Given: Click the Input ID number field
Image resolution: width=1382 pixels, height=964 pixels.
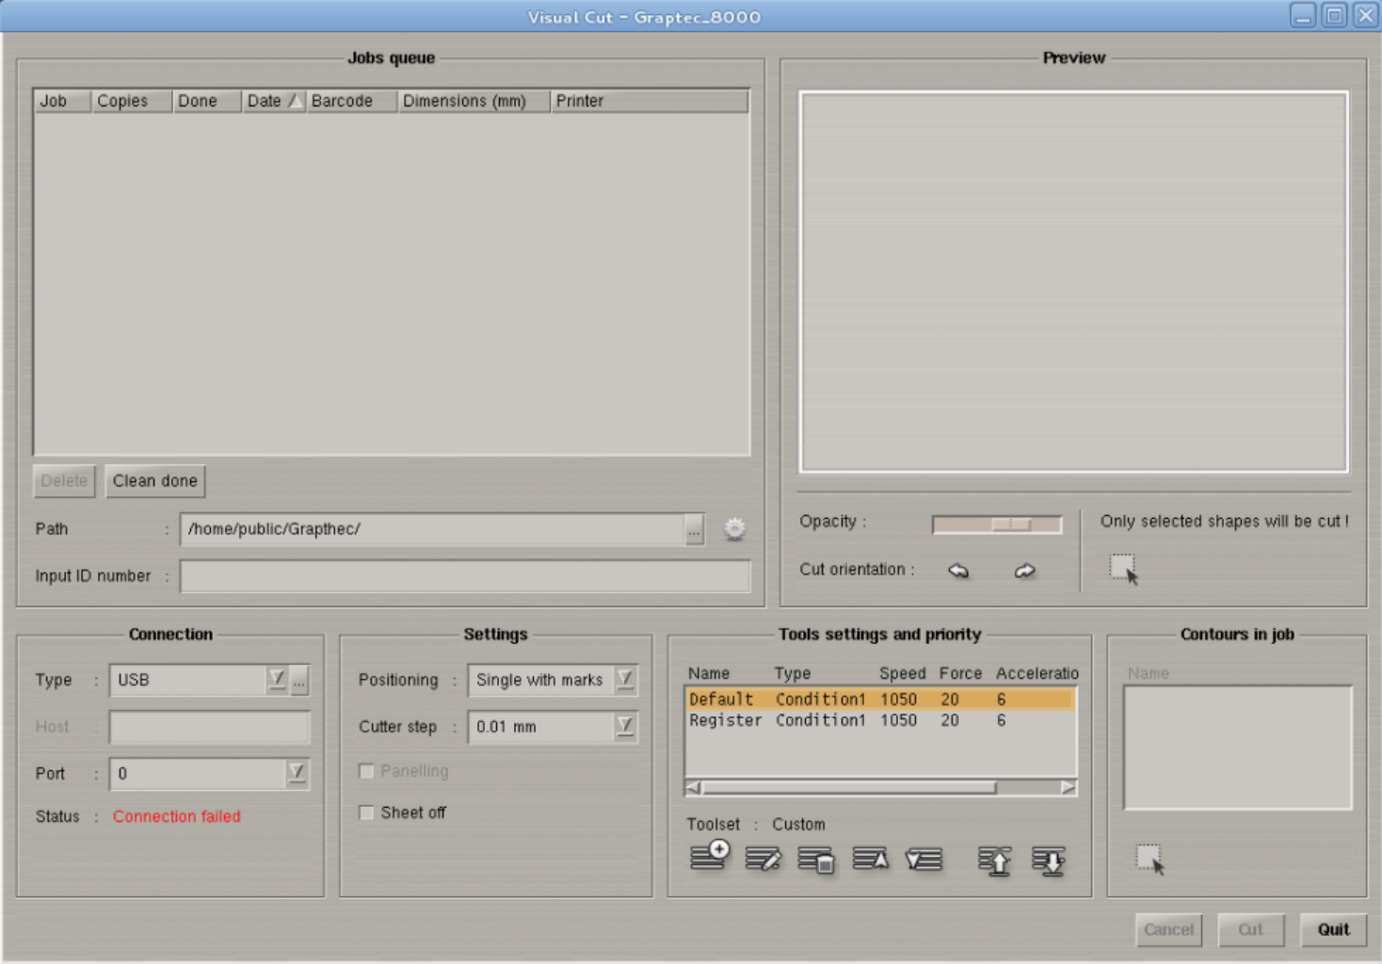Looking at the screenshot, I should click(464, 575).
